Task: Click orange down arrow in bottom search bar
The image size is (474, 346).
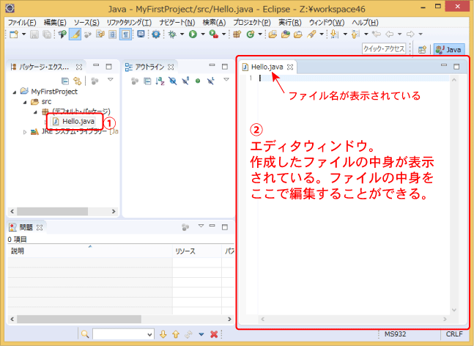Action: 163,334
